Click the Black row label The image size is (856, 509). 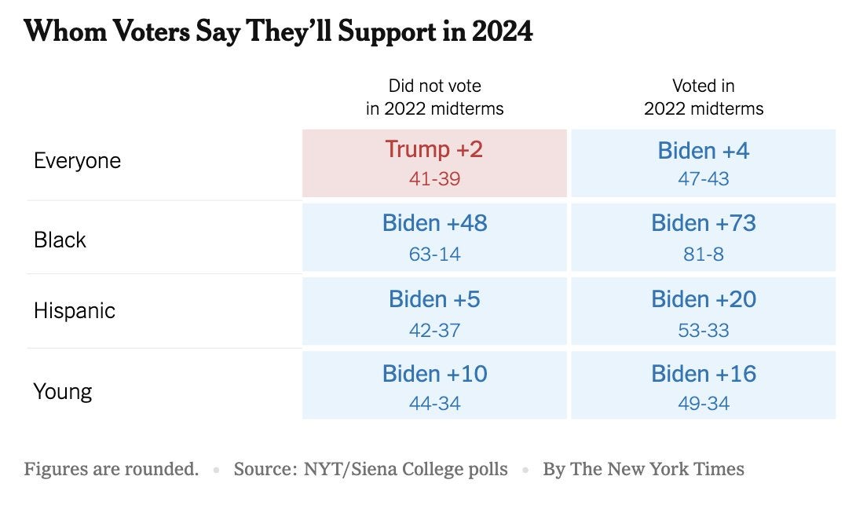(x=60, y=240)
